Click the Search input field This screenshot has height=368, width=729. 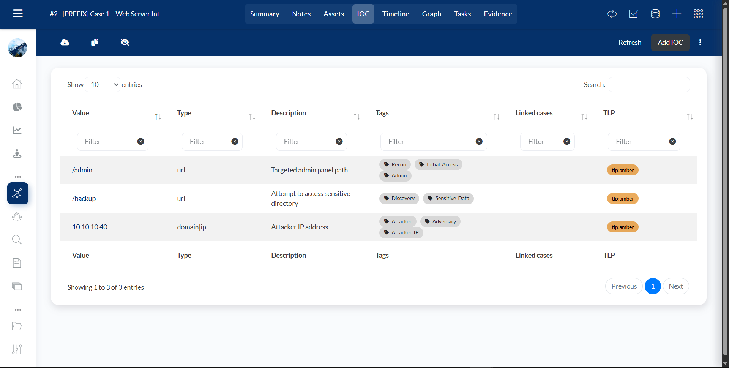(649, 85)
